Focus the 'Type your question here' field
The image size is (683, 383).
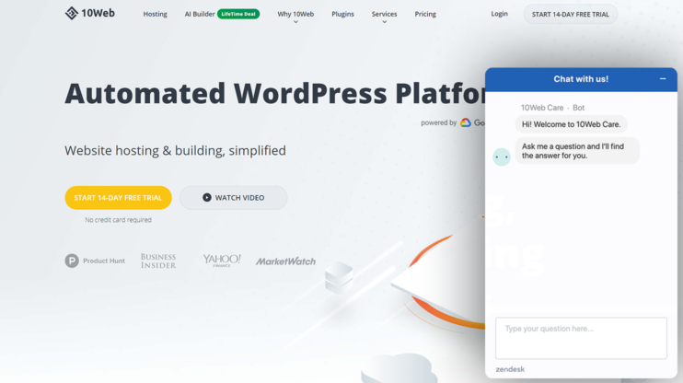point(581,338)
